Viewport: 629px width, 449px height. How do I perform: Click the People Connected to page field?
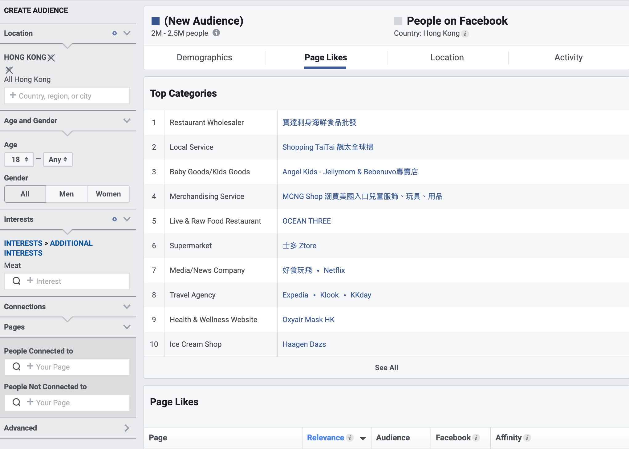(x=67, y=367)
